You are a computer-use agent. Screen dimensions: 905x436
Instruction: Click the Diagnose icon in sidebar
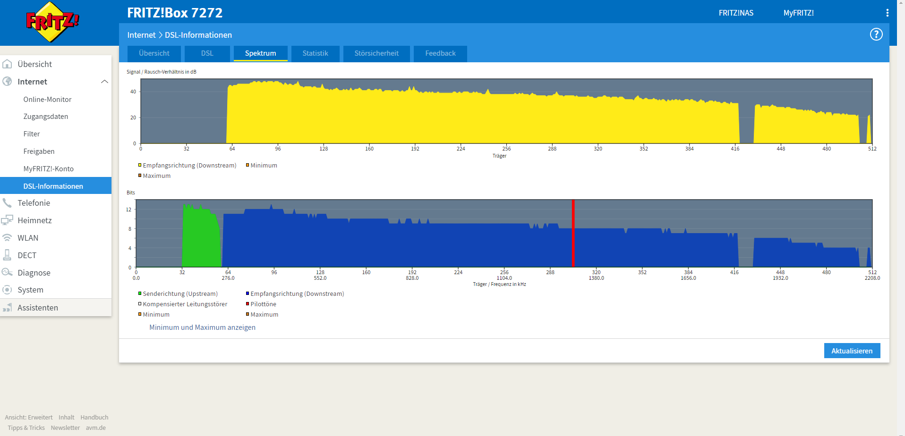[x=7, y=272]
